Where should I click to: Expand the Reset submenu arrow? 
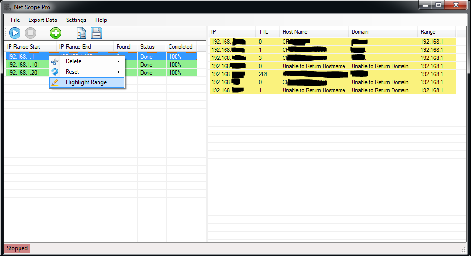click(118, 72)
